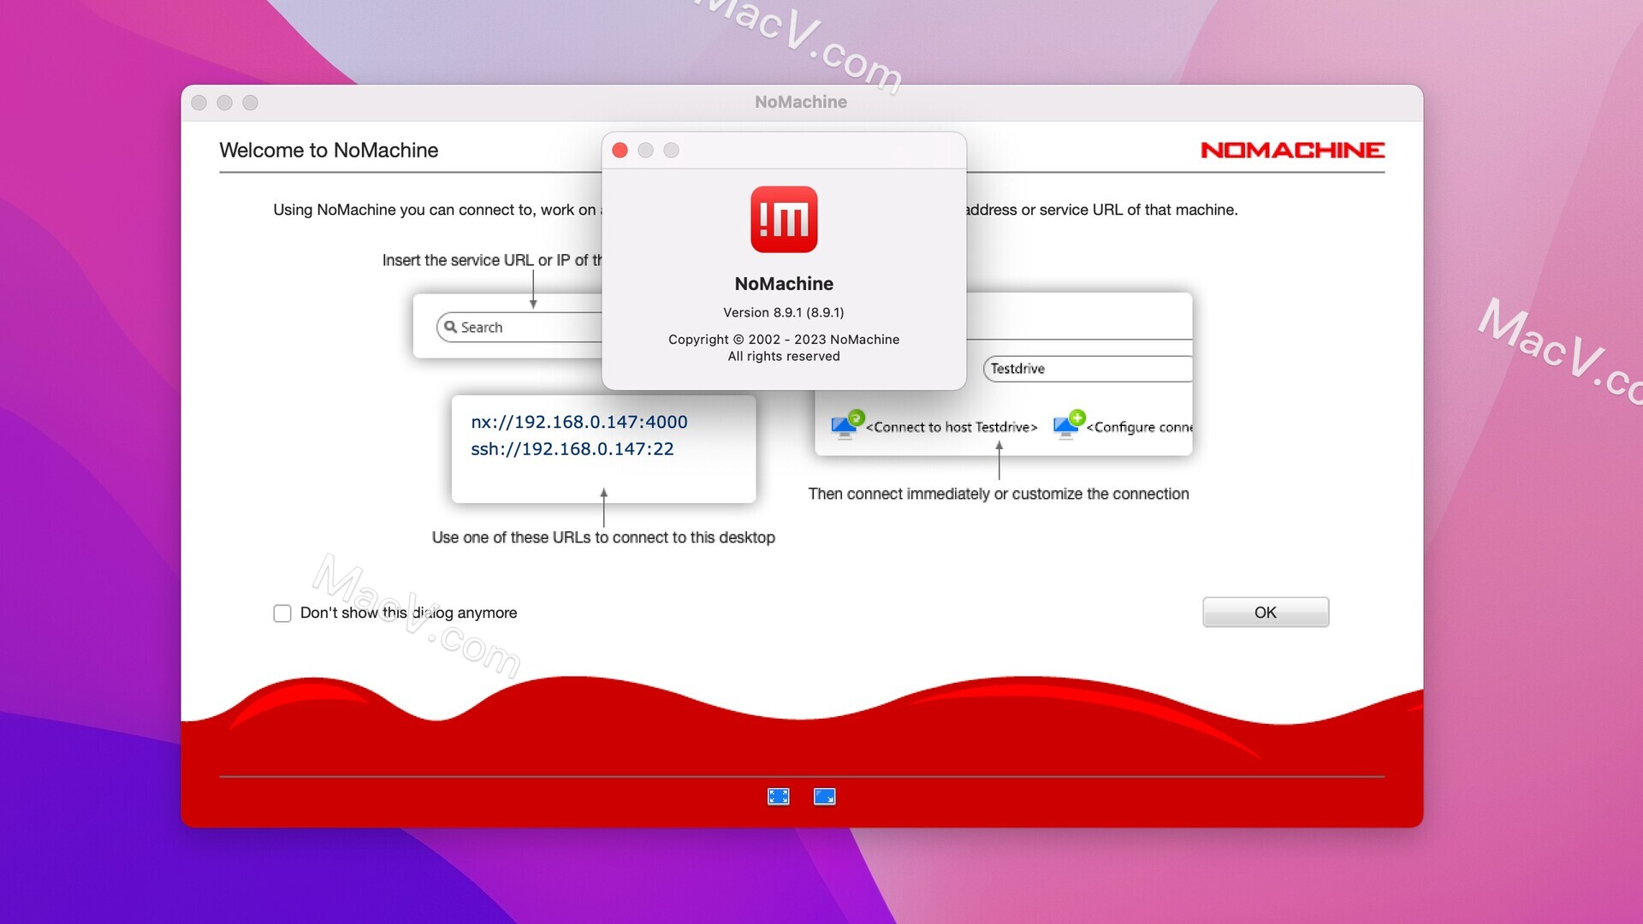Click the All rights reserved line
Image resolution: width=1643 pixels, height=924 pixels.
point(784,357)
